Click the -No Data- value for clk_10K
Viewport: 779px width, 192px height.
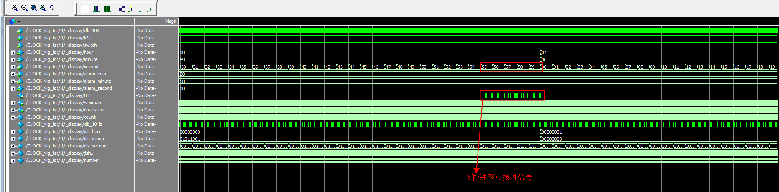146,31
